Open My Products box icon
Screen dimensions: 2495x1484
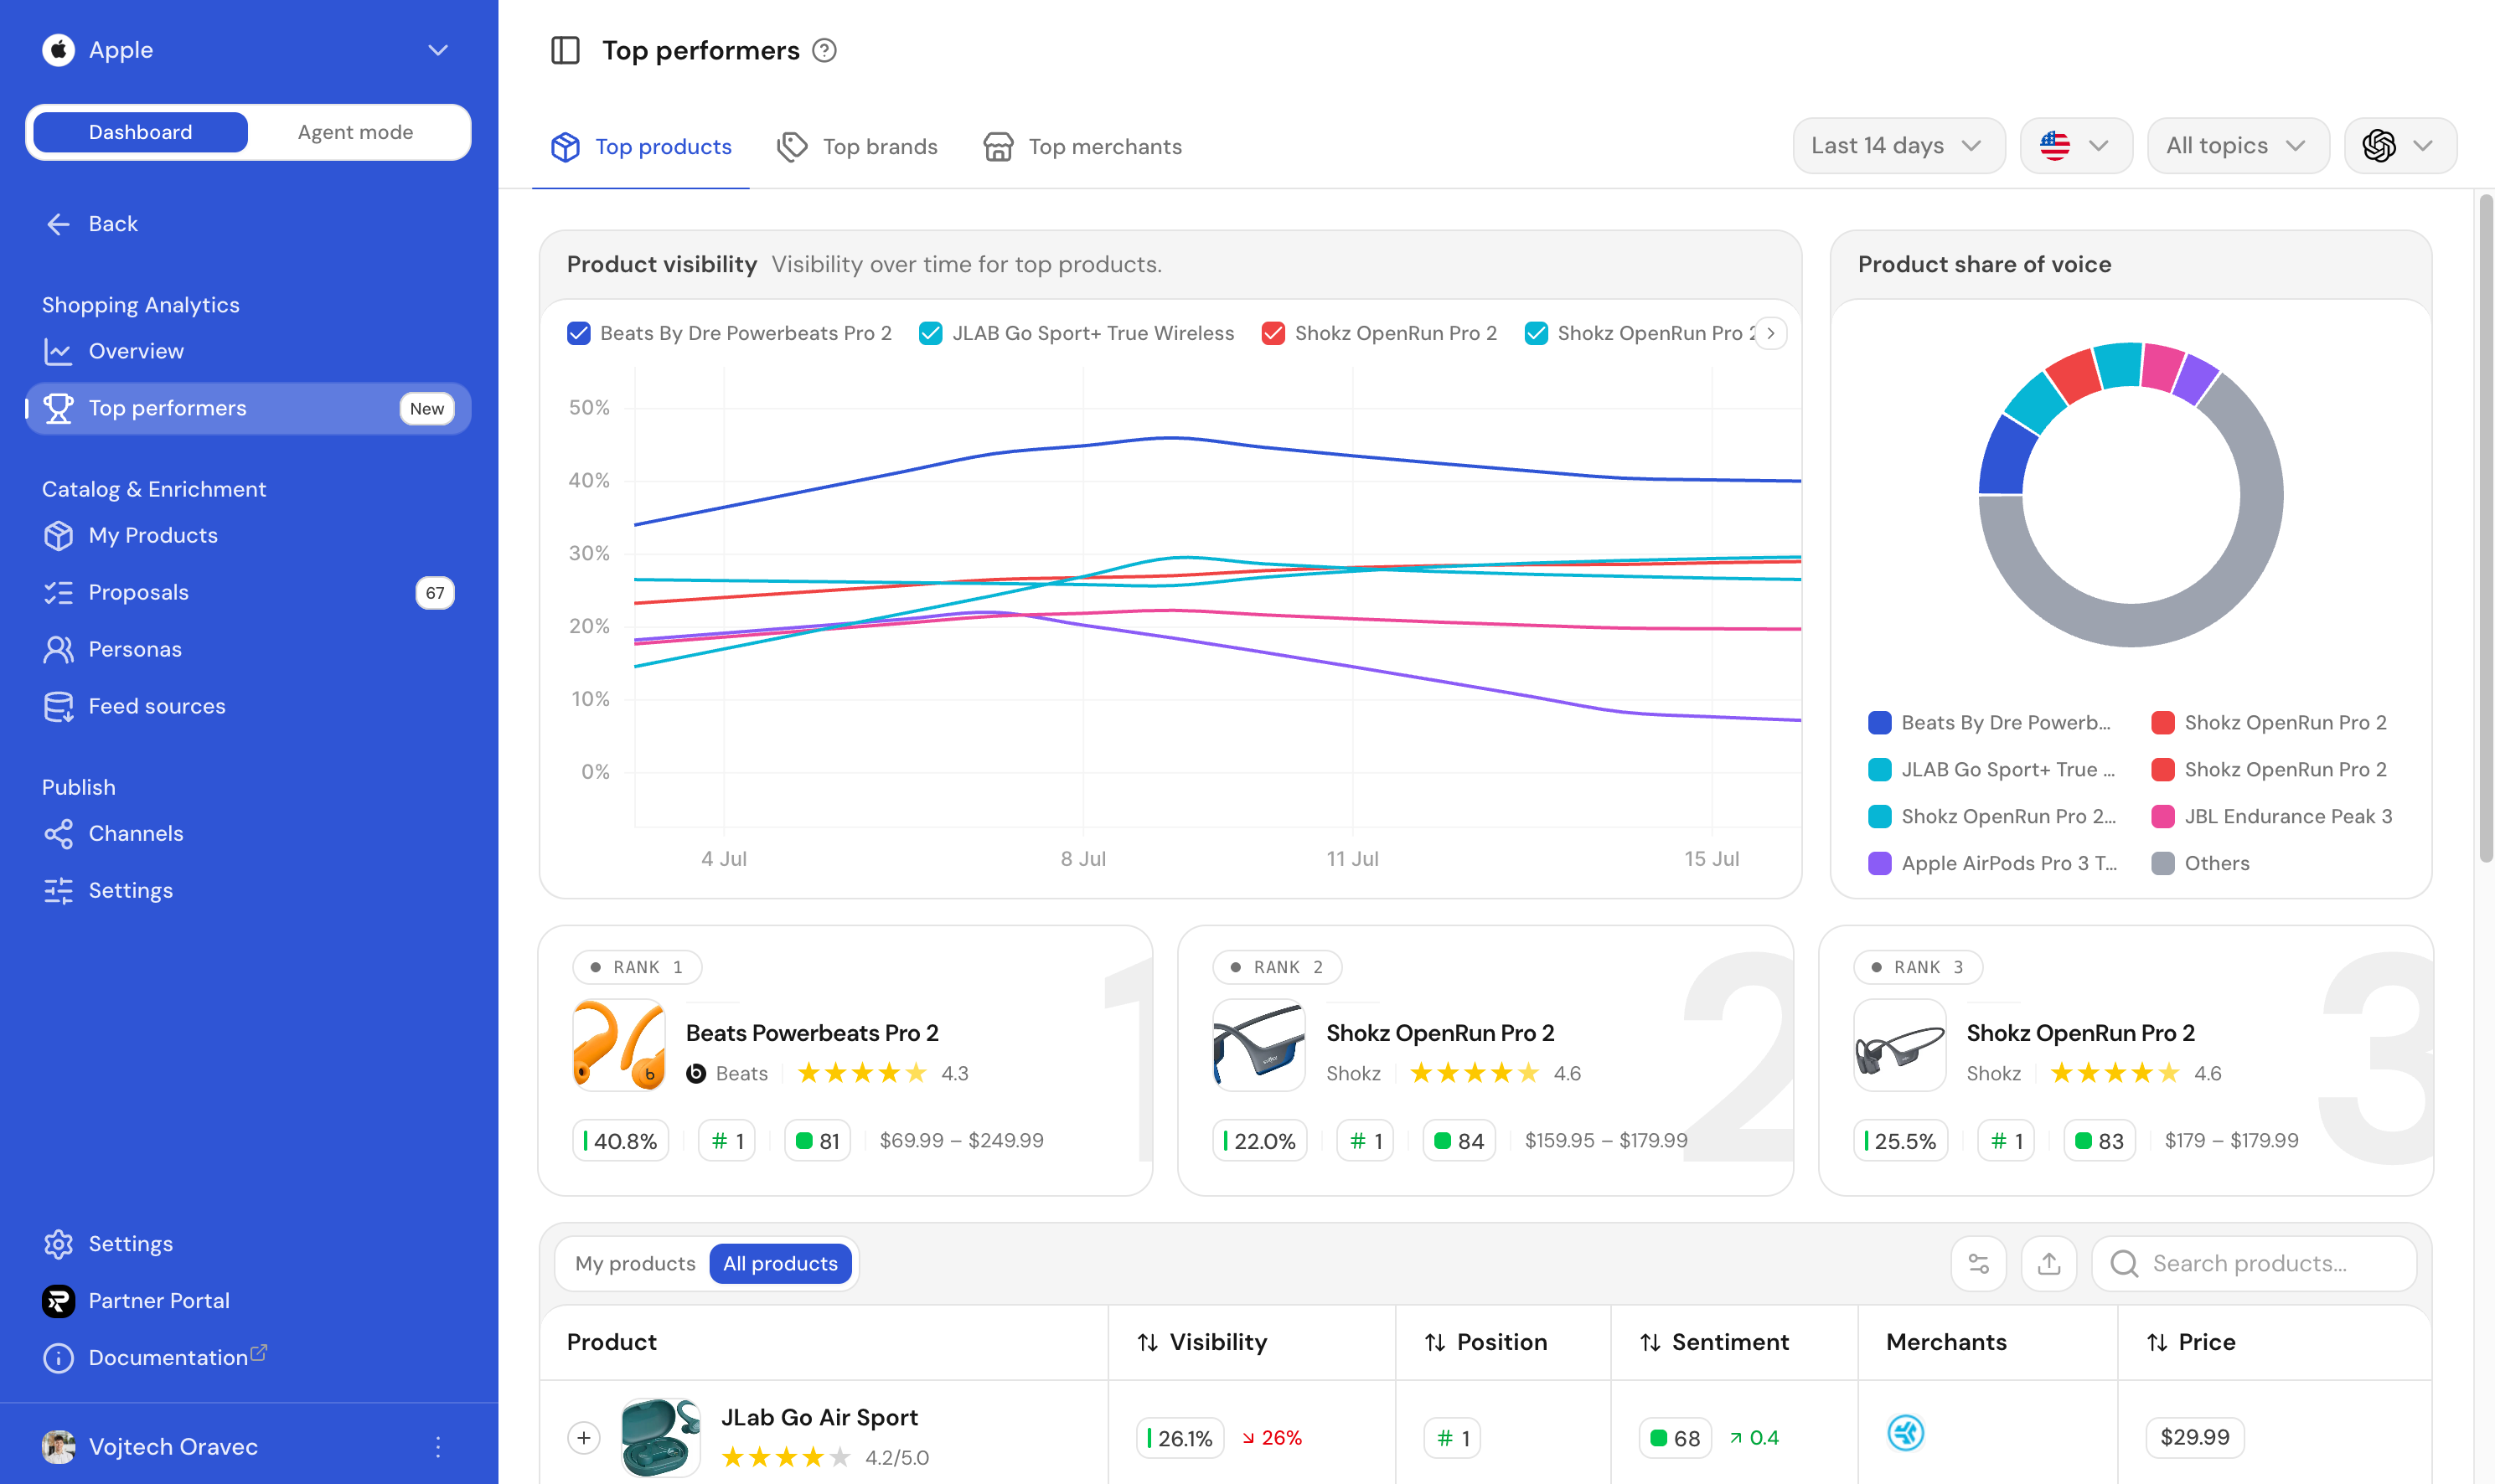coord(58,535)
